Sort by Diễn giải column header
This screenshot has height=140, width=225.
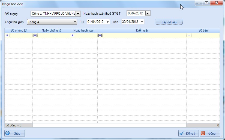tap(142, 30)
